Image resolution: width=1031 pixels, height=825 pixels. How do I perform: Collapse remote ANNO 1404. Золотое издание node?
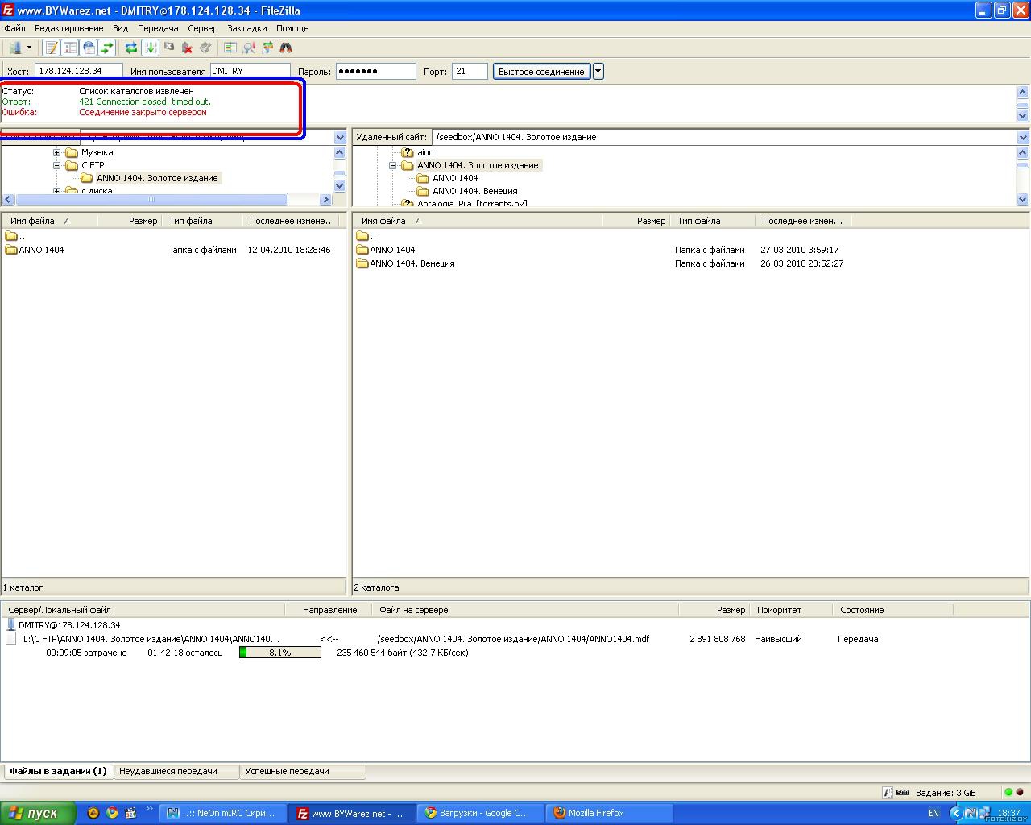(393, 165)
